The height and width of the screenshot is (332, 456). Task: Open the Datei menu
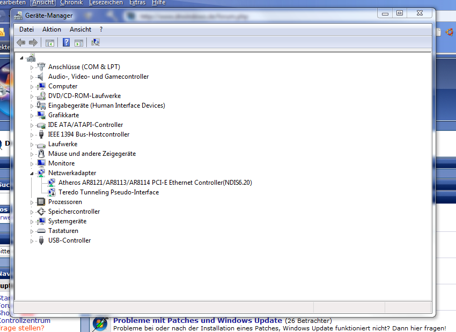(26, 29)
